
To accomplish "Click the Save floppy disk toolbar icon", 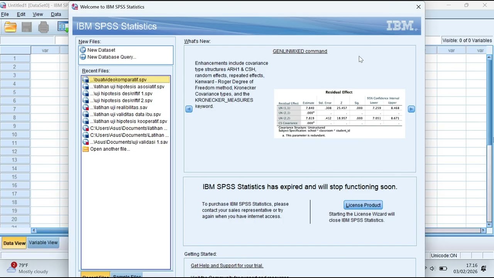I will [x=27, y=27].
